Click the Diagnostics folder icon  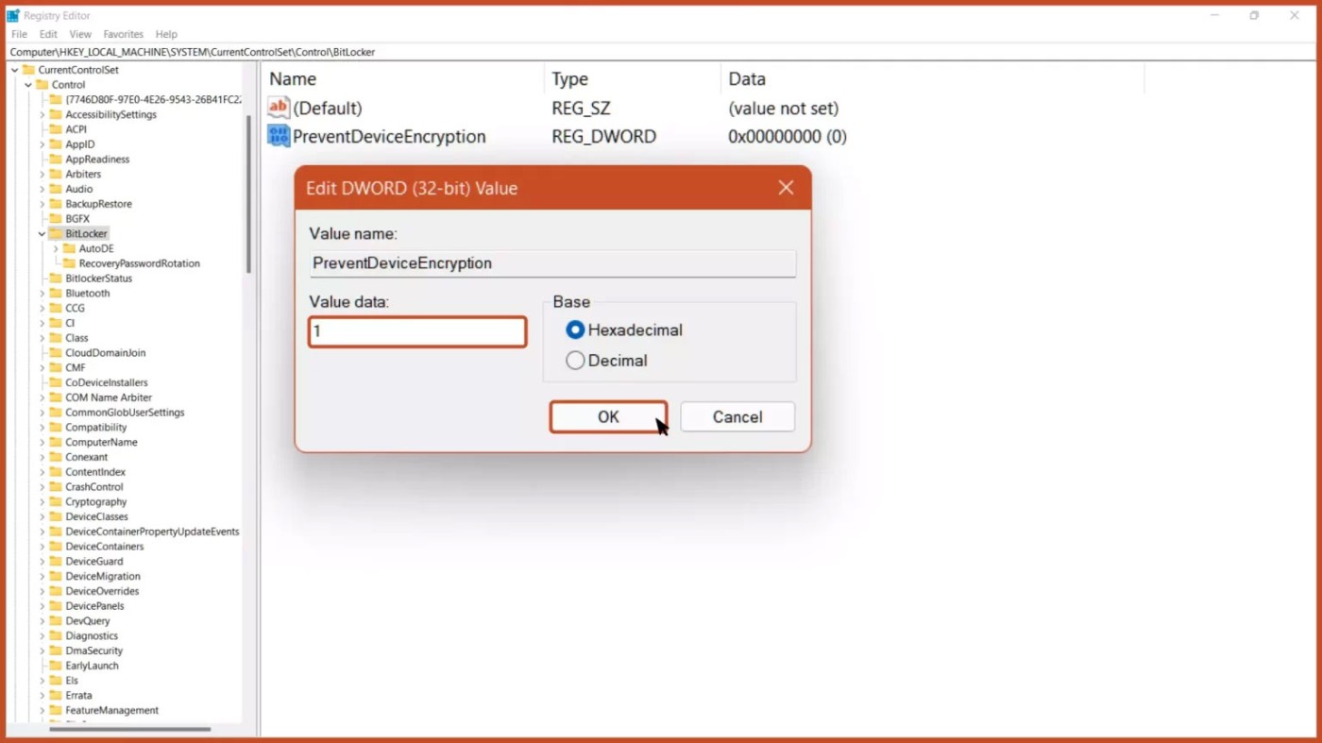55,636
